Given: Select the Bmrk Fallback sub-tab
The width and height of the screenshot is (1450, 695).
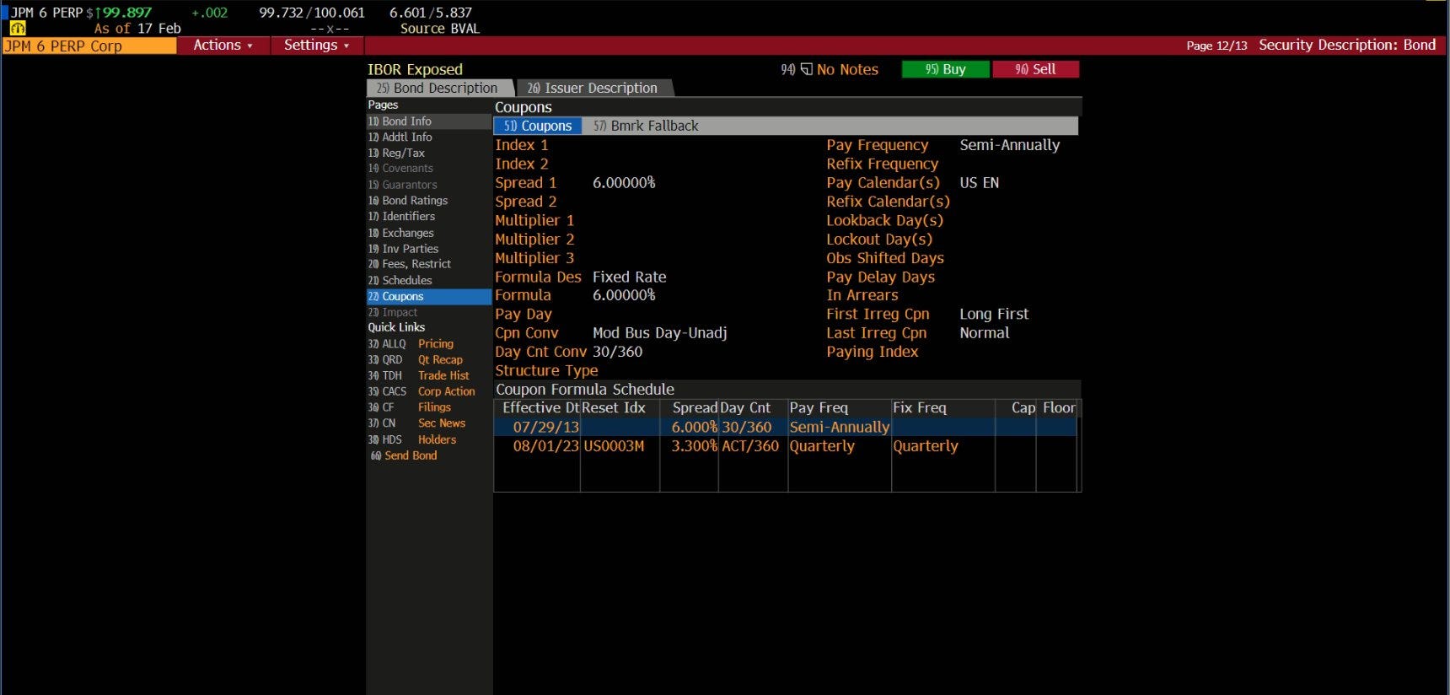Looking at the screenshot, I should click(x=646, y=126).
